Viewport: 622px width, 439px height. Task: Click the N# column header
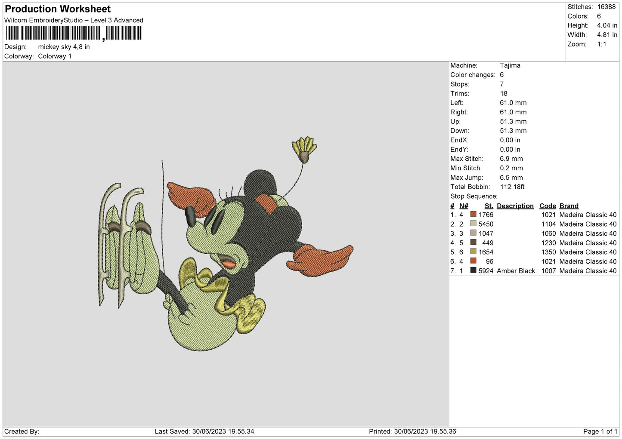(x=464, y=206)
